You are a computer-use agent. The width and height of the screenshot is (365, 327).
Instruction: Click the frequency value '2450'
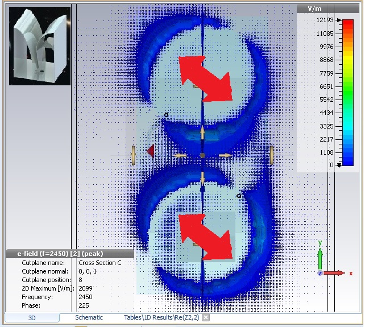pos(85,297)
